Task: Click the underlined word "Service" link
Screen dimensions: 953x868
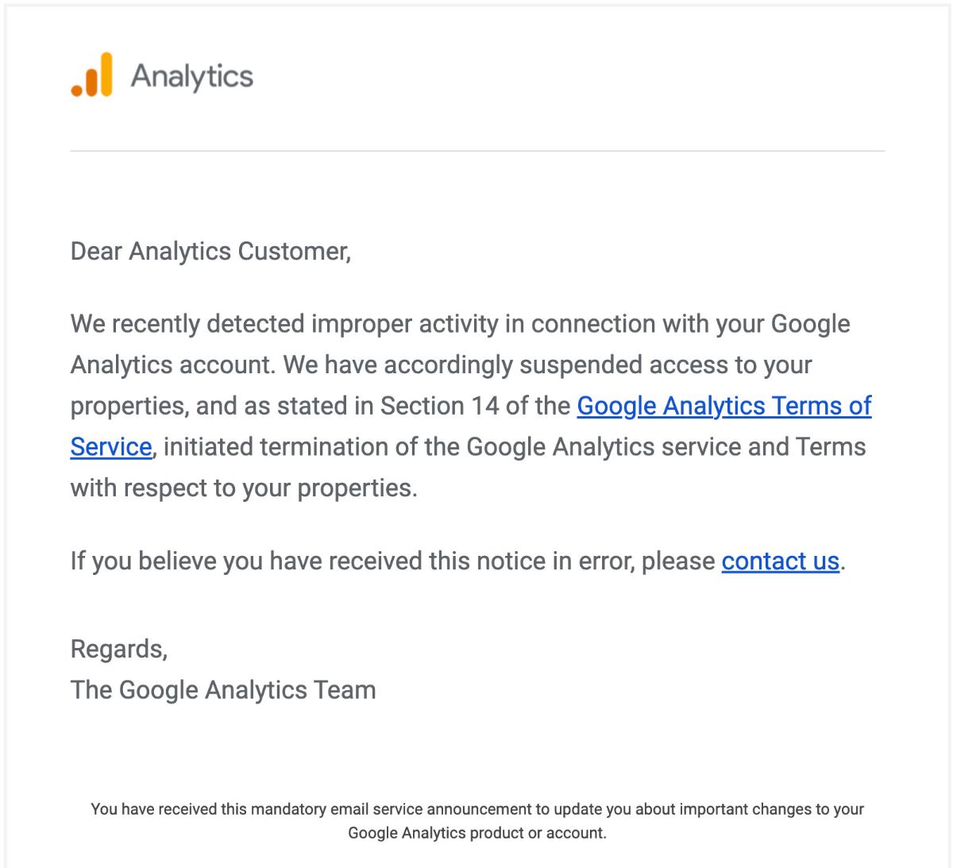Action: tap(110, 447)
